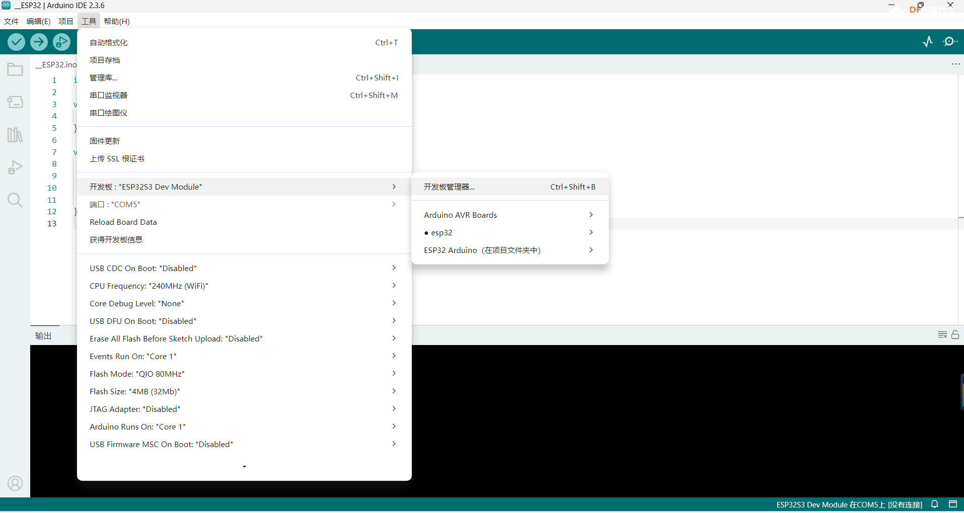Open the 项目 menu
Screen dimensions: 964x513
click(66, 21)
